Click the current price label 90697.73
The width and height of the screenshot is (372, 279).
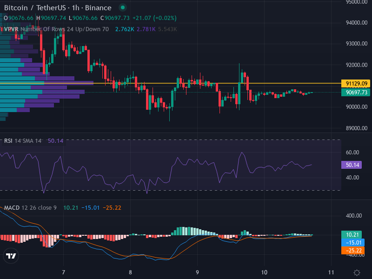[x=357, y=93]
